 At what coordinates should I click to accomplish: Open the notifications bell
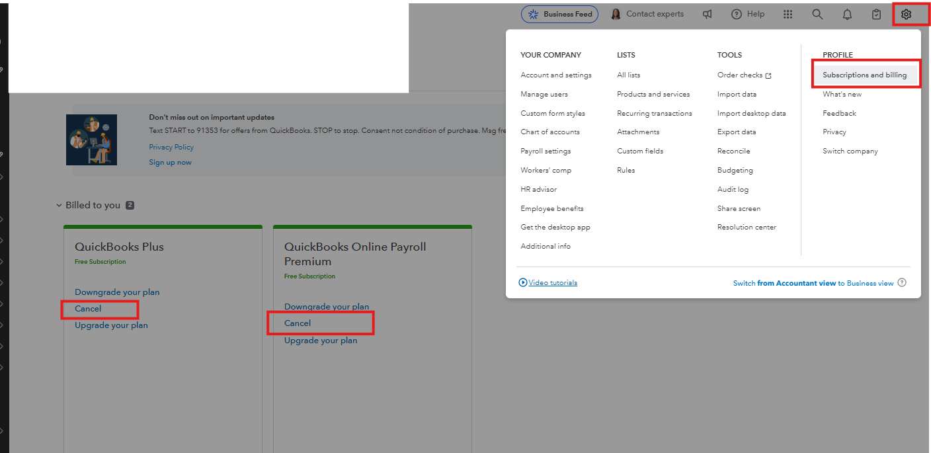pos(847,14)
